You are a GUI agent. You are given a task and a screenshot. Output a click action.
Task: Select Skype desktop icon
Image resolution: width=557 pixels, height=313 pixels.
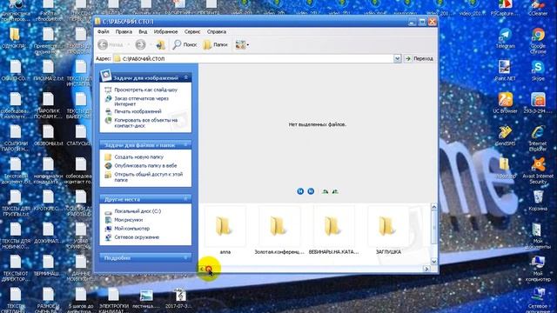[538, 70]
